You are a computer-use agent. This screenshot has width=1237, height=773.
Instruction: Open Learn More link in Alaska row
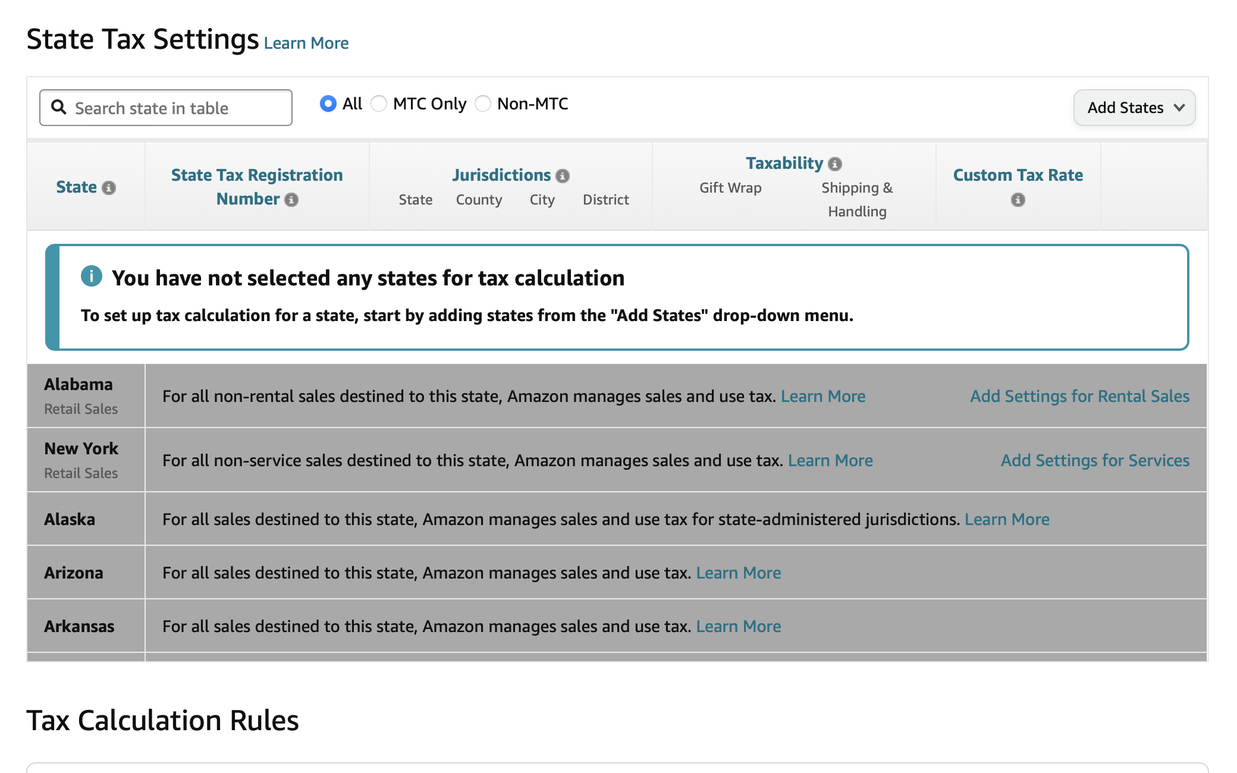(1007, 519)
